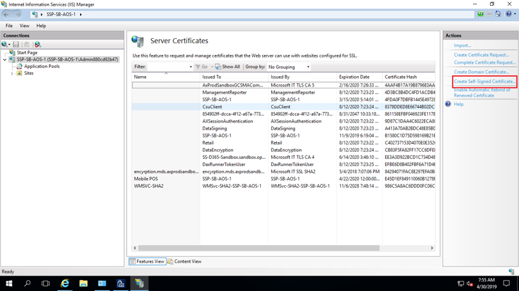The width and height of the screenshot is (519, 291).
Task: Open dropdown arrow beside address bar Help
Action: click(514, 14)
